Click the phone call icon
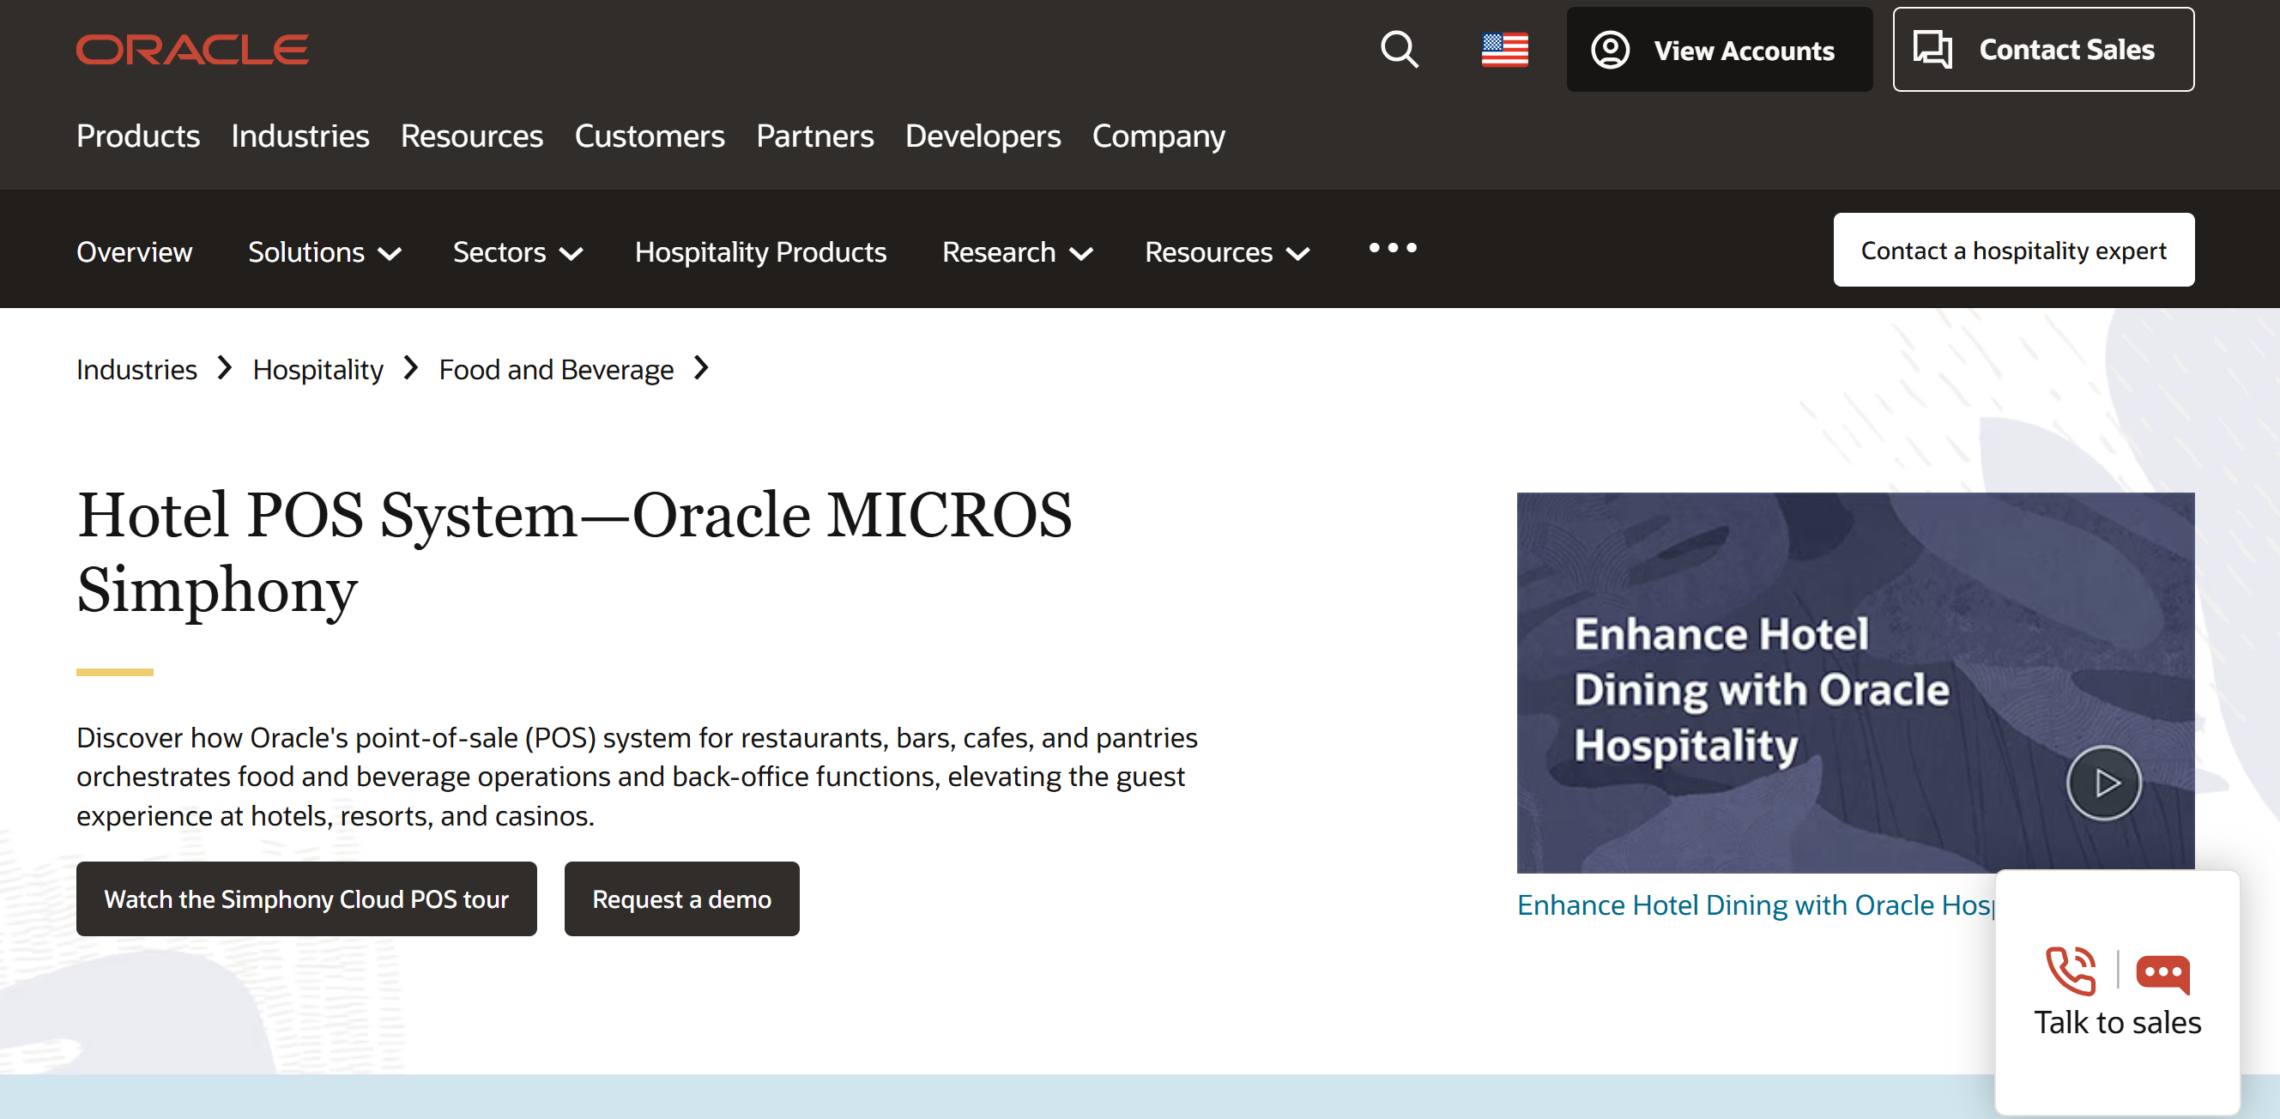This screenshot has width=2280, height=1119. pos(2071,971)
